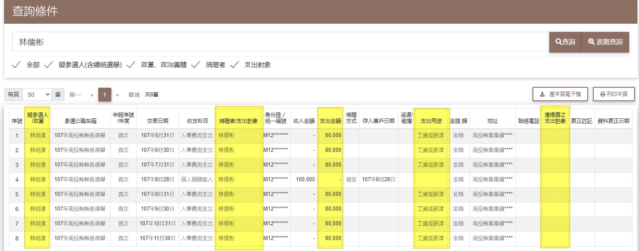Click the 捐贈方式 column header

[351, 118]
